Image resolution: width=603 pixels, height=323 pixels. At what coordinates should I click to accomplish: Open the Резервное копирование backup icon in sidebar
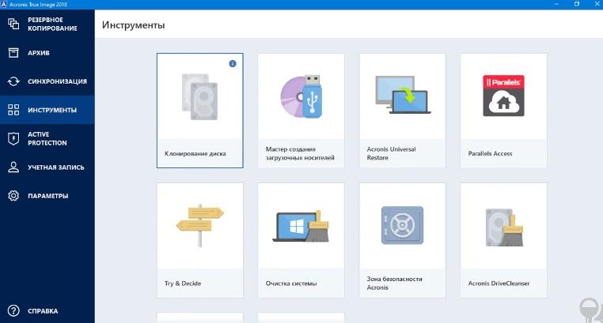click(13, 24)
